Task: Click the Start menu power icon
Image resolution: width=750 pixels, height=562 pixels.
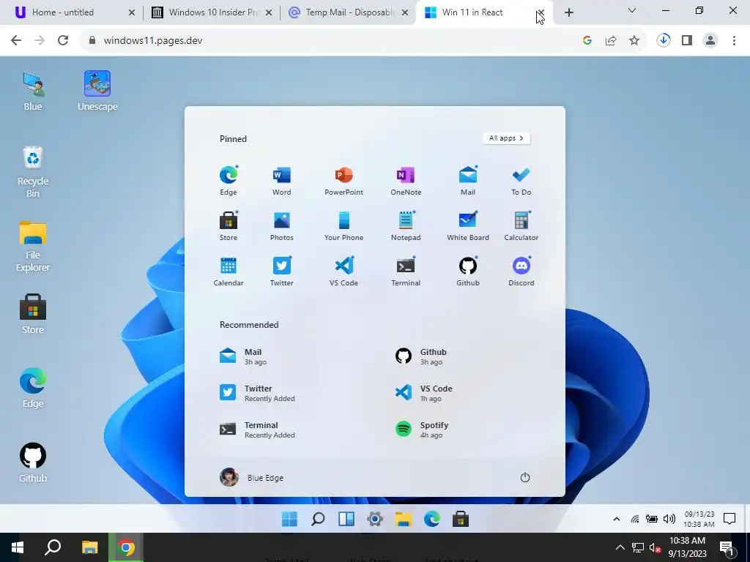Action: (x=524, y=477)
